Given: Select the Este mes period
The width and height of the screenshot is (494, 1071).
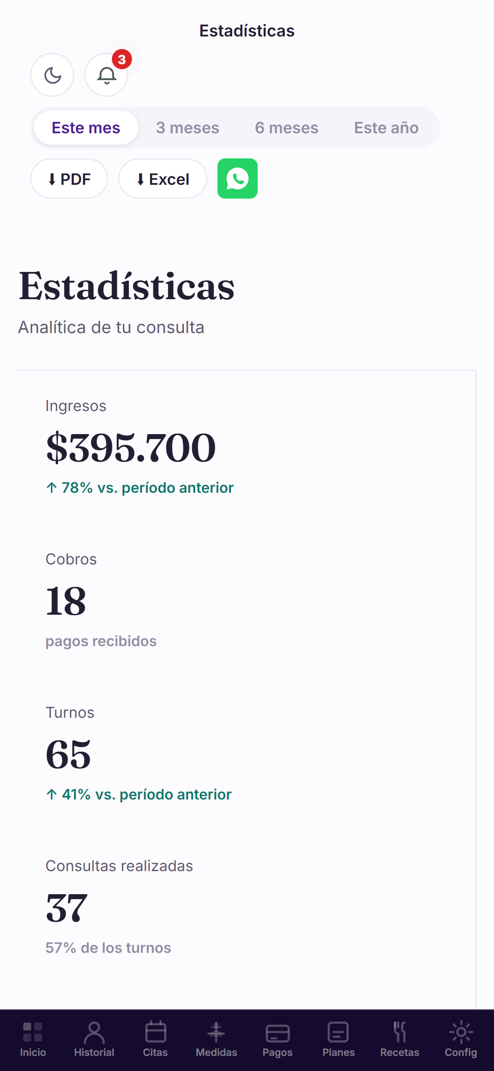Looking at the screenshot, I should 86,128.
